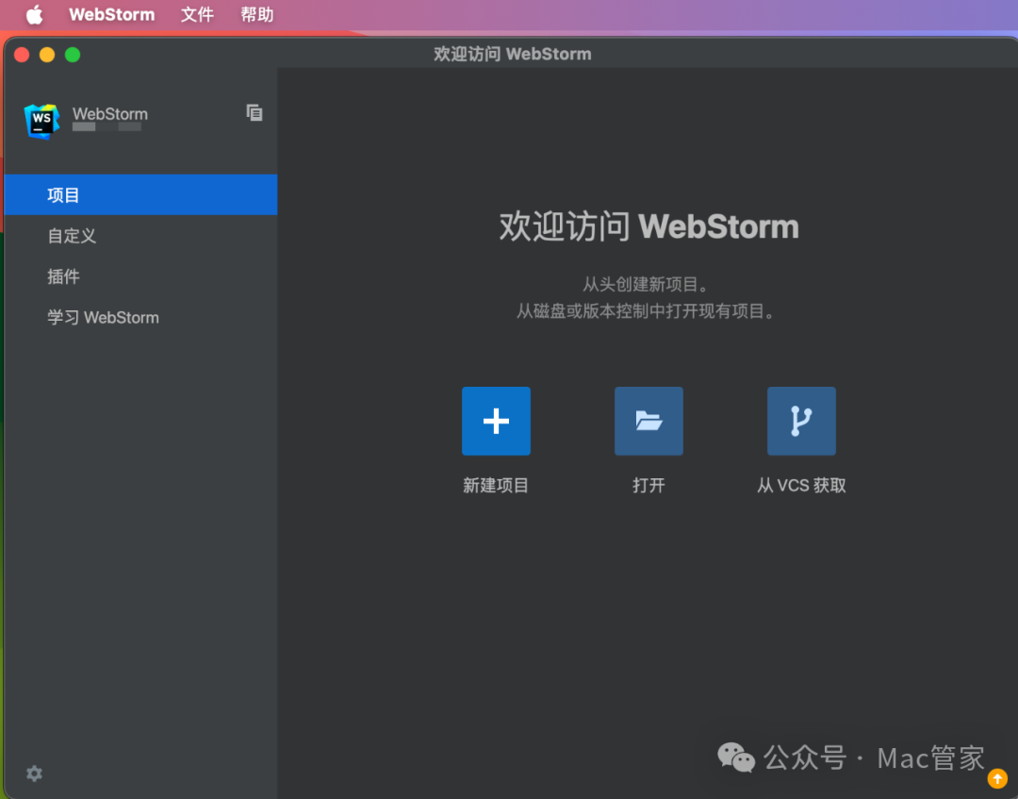Click the text 从磁盘或版本控制中打开现有项目。

646,311
